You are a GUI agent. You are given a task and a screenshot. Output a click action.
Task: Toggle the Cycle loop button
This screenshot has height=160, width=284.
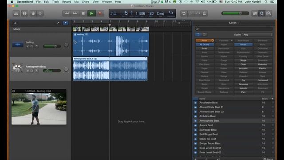pos(184,13)
